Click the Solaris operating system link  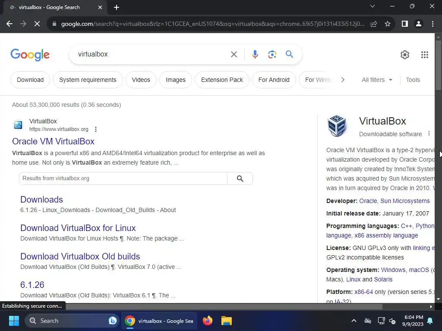pyautogui.click(x=383, y=279)
